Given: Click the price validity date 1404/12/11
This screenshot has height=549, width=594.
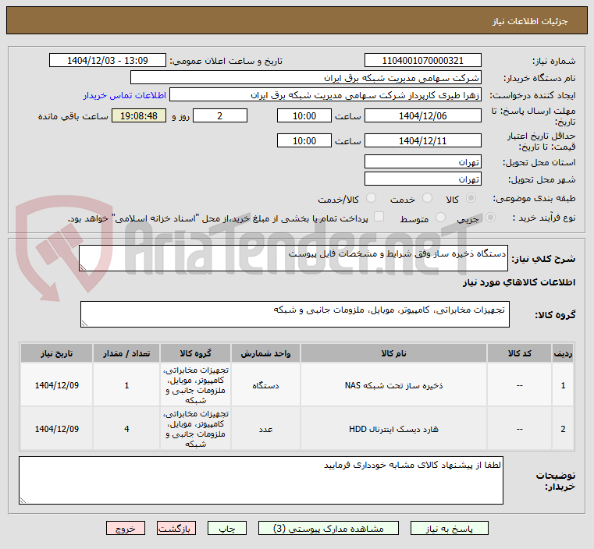Looking at the screenshot, I should pos(423,140).
